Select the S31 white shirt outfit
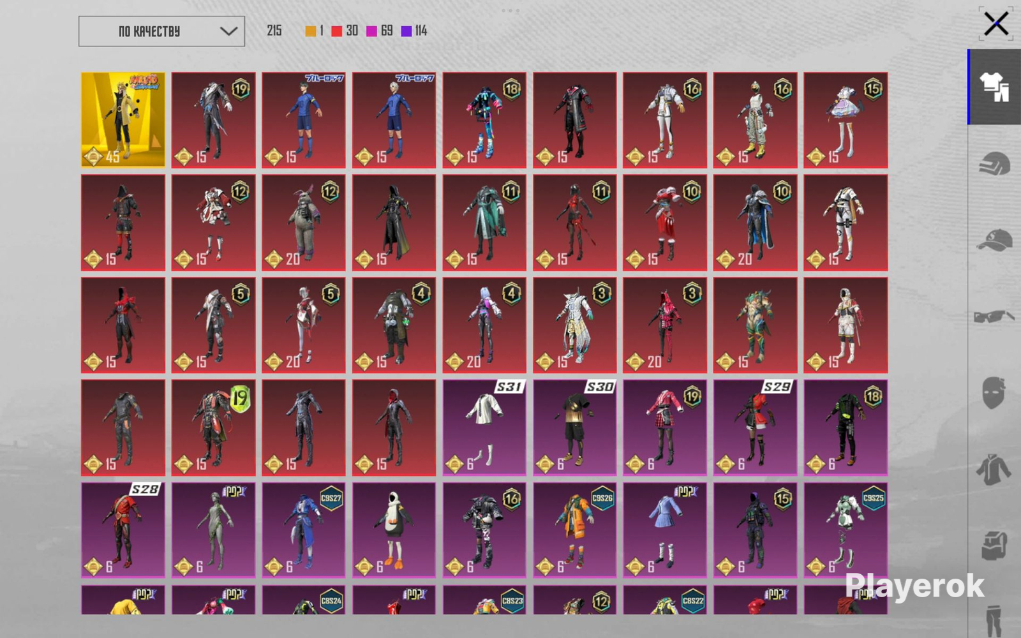 pyautogui.click(x=484, y=427)
